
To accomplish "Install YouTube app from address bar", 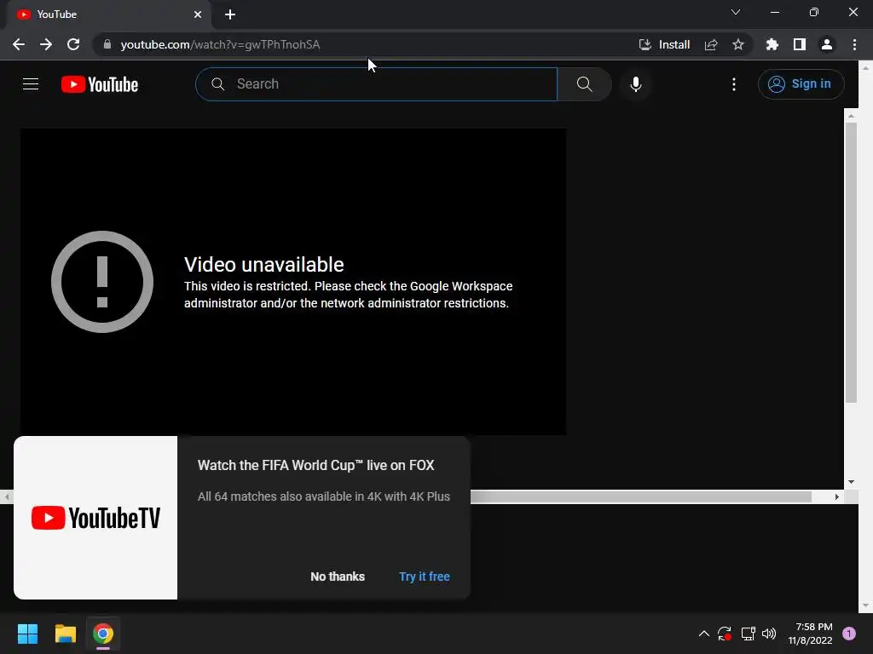I will click(664, 44).
